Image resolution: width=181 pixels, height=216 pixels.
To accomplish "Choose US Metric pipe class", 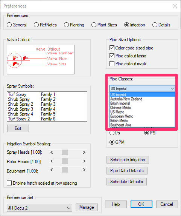I will click(x=142, y=112).
